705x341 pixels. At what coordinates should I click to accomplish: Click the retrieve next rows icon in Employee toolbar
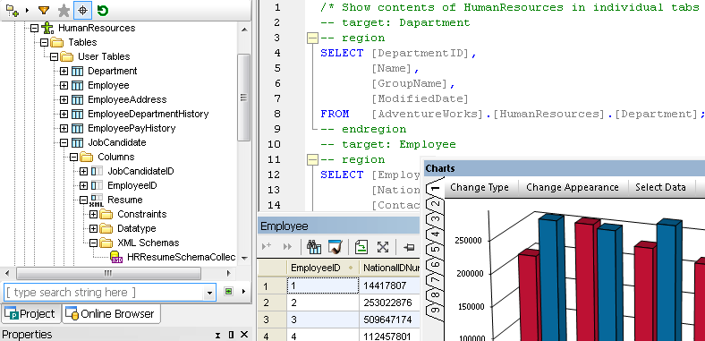point(288,246)
